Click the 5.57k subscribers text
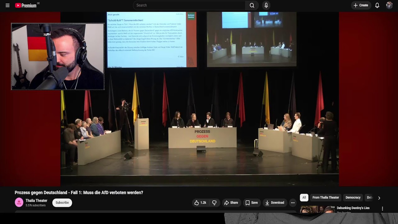 [35, 205]
